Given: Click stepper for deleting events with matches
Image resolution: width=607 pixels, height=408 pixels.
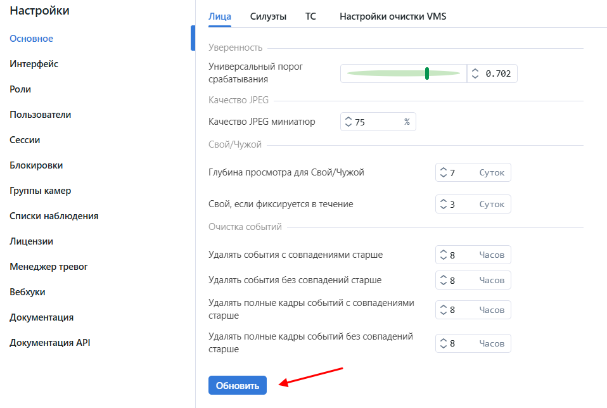Looking at the screenshot, I should click(443, 255).
